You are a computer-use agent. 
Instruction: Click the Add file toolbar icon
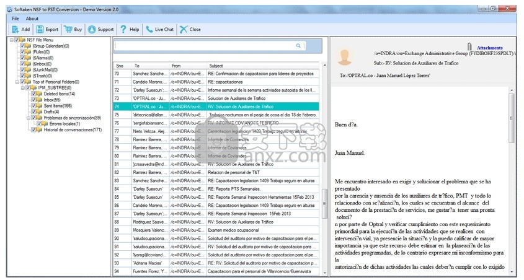point(15,29)
